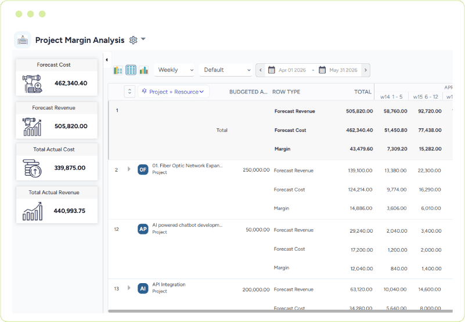Edit the Apr 01 2026 start date field
Viewport: 465px width, 322px height.
coord(292,70)
